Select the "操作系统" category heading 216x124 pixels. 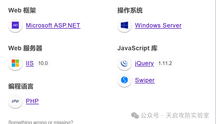[x=130, y=10]
